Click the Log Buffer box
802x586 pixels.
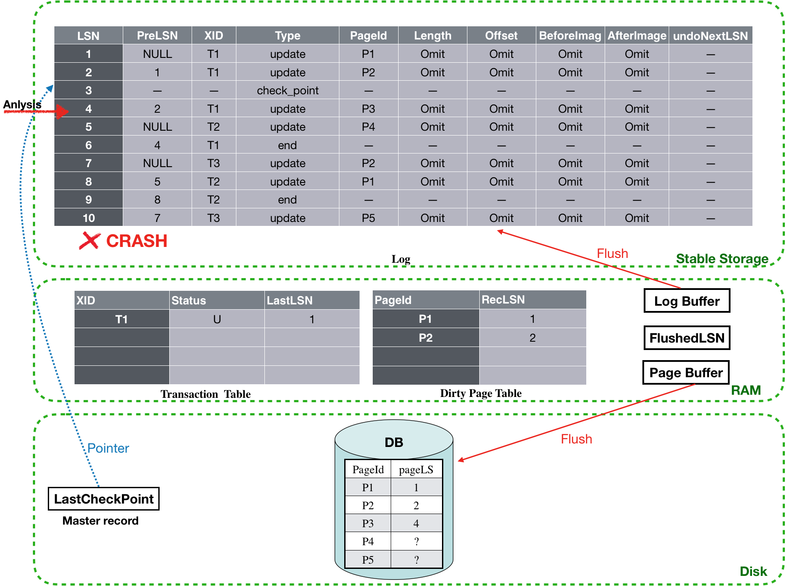tap(687, 301)
